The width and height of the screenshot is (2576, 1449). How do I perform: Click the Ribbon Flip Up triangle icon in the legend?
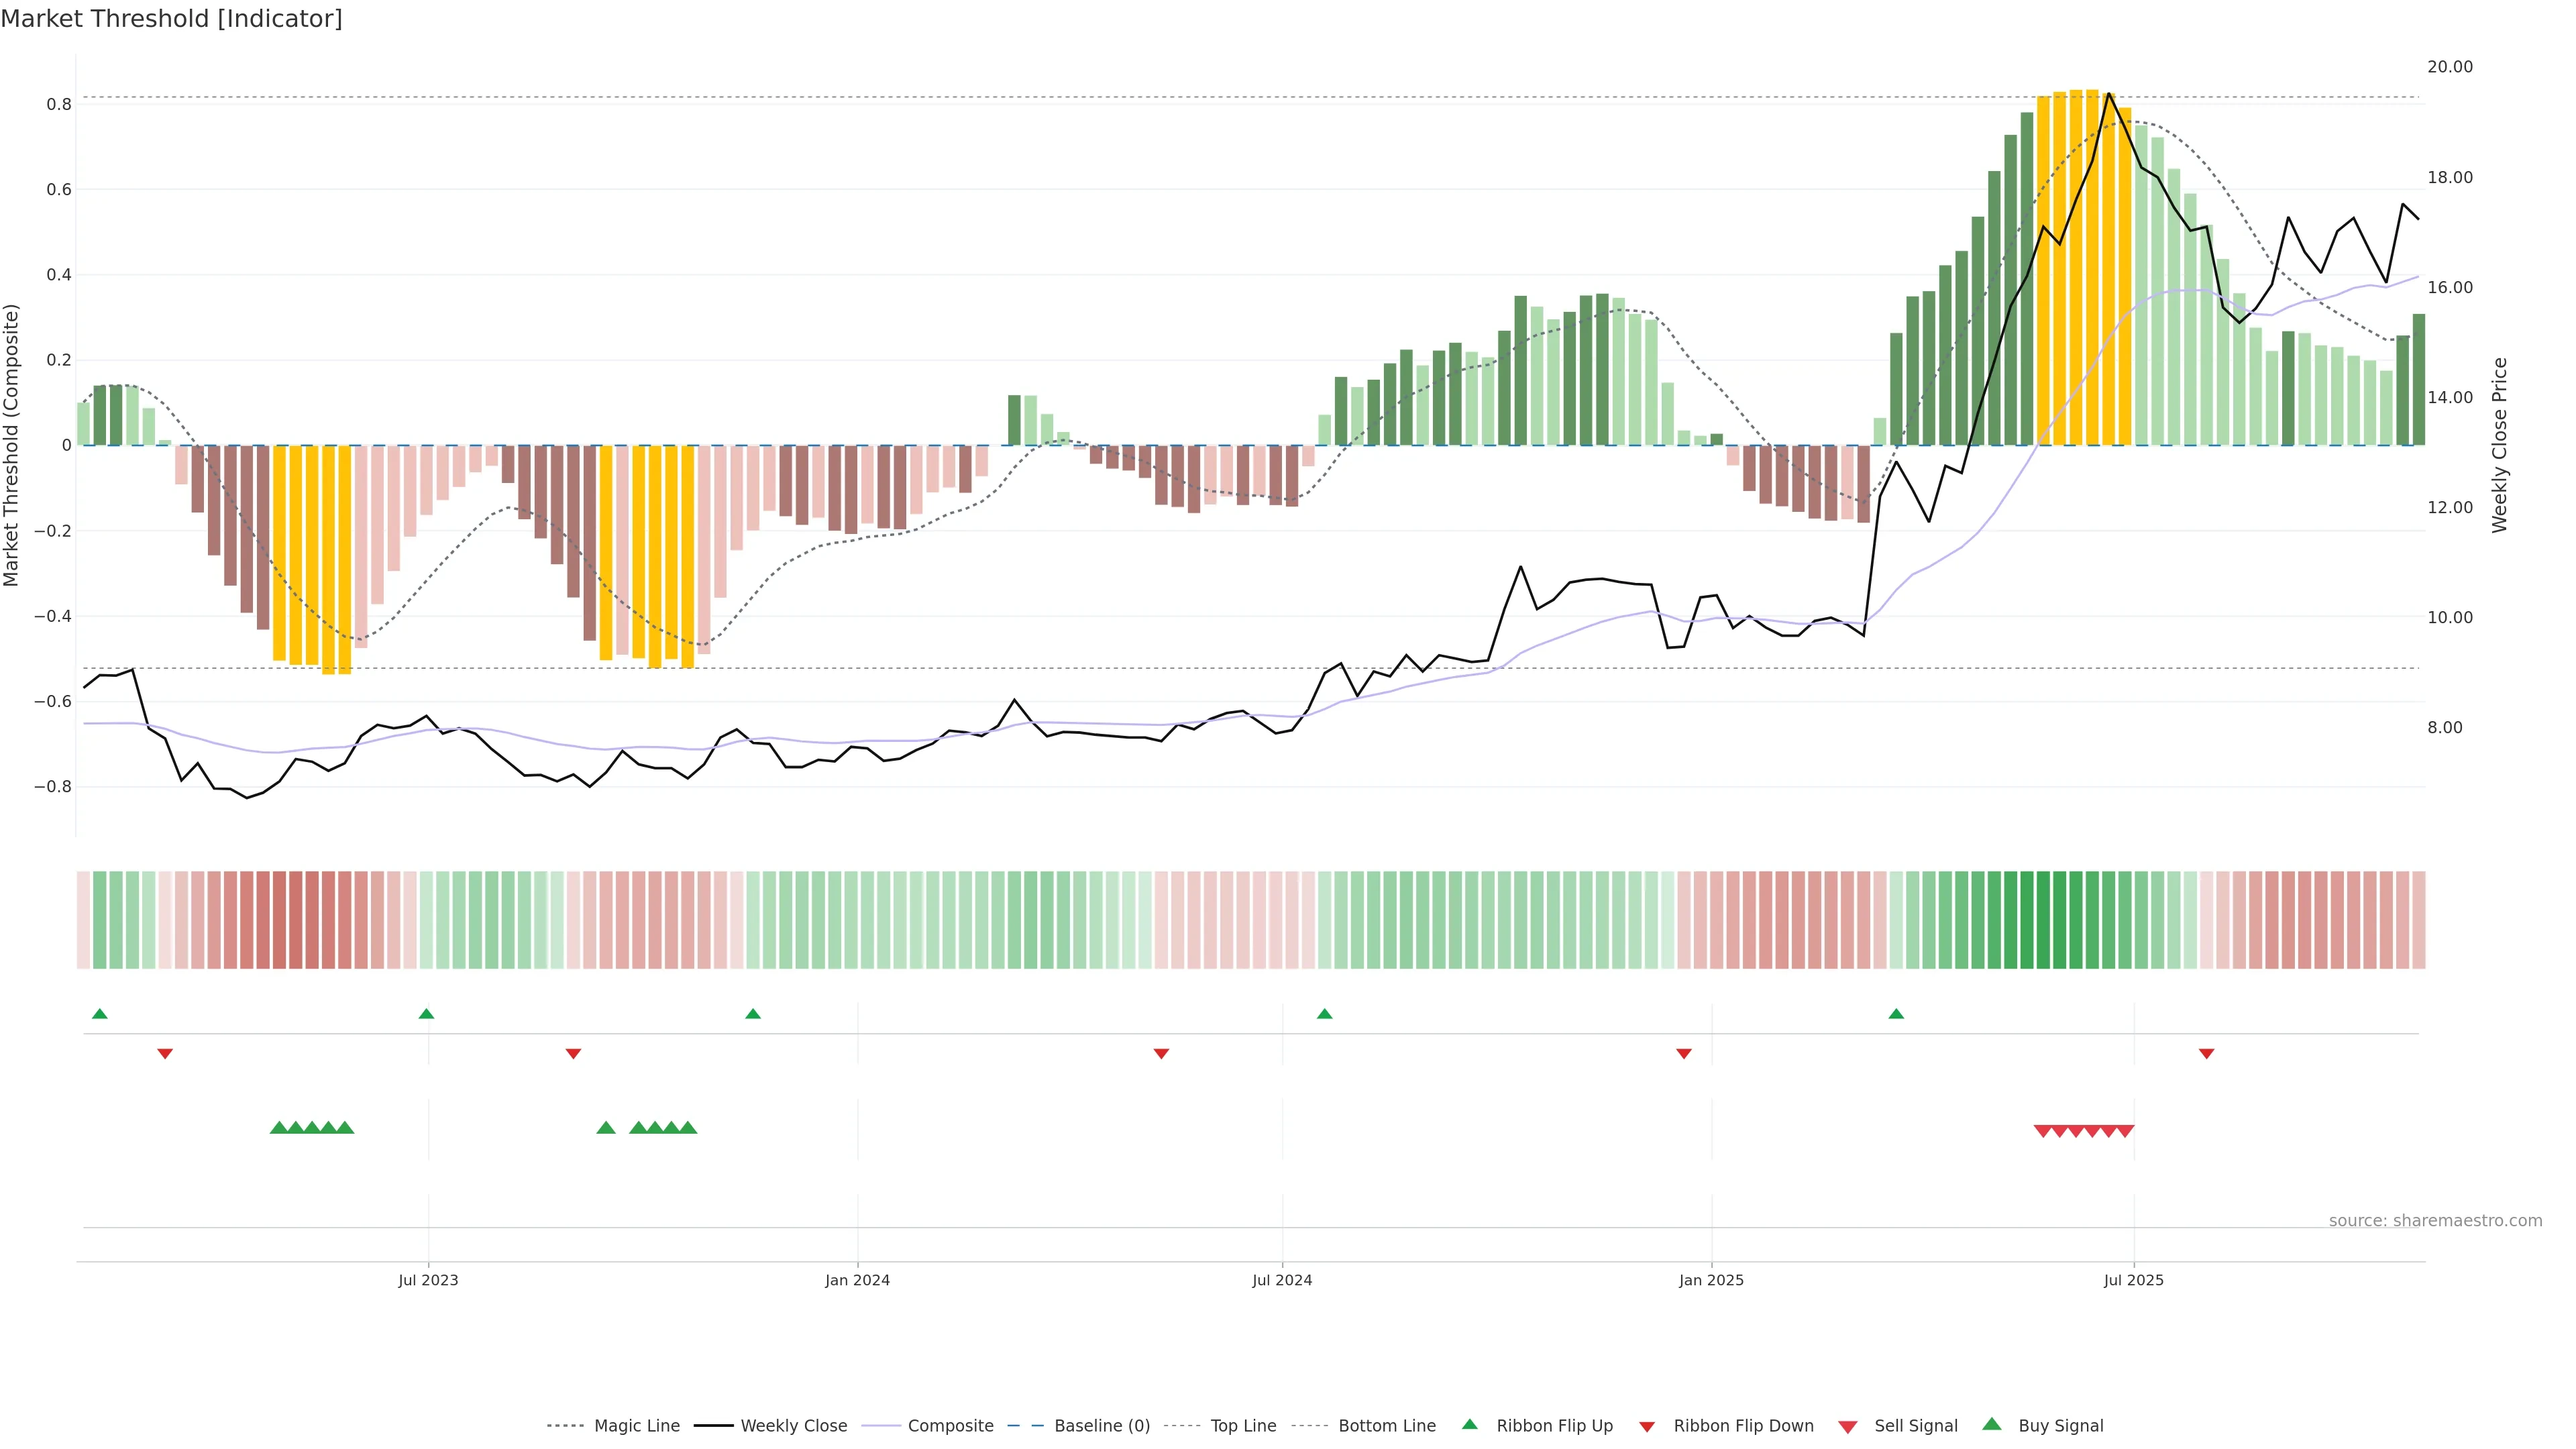tap(1470, 1424)
